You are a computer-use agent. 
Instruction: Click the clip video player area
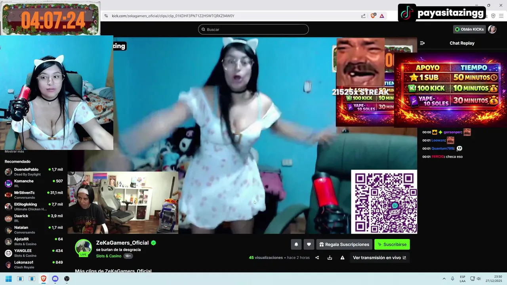pos(242,135)
